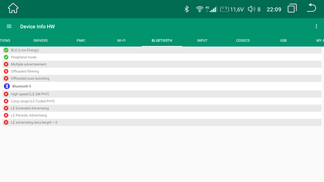Tap the Back arrow icon
324x182 pixels.
pyautogui.click(x=311, y=8)
